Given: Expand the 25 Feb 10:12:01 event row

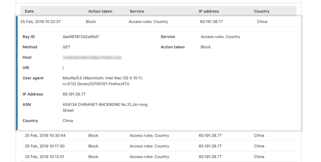Looking at the screenshot, I should click(x=44, y=157).
